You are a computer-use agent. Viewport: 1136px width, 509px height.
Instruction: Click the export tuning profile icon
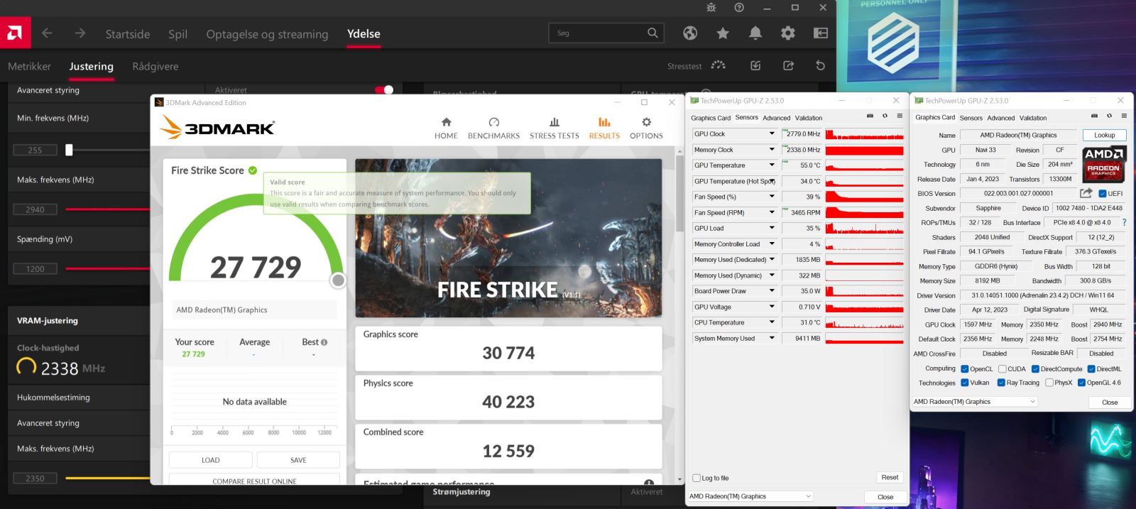coord(788,65)
